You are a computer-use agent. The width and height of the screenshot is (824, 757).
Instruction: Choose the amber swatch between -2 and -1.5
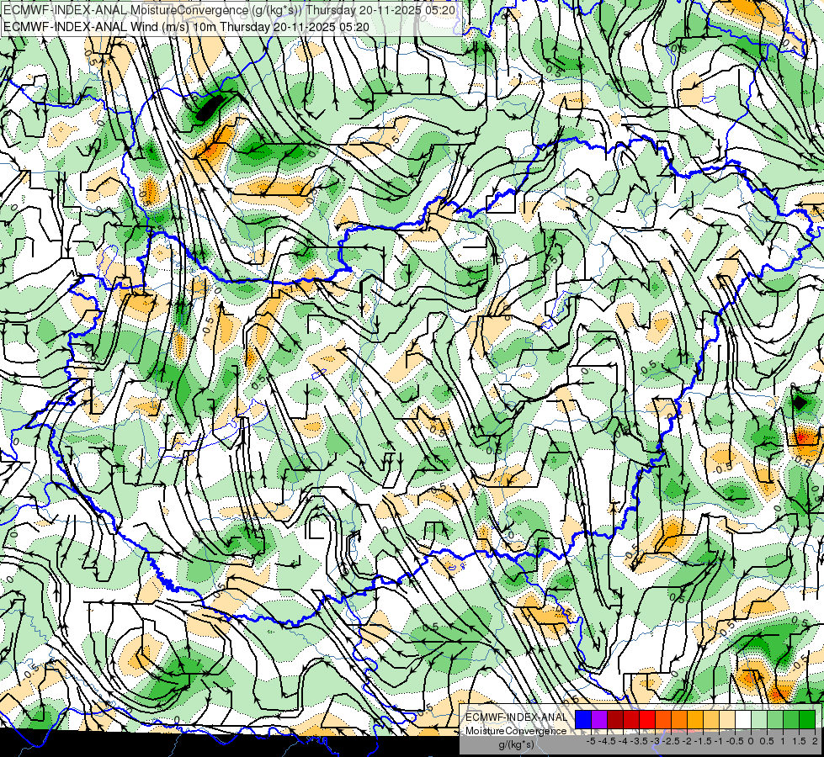point(695,719)
